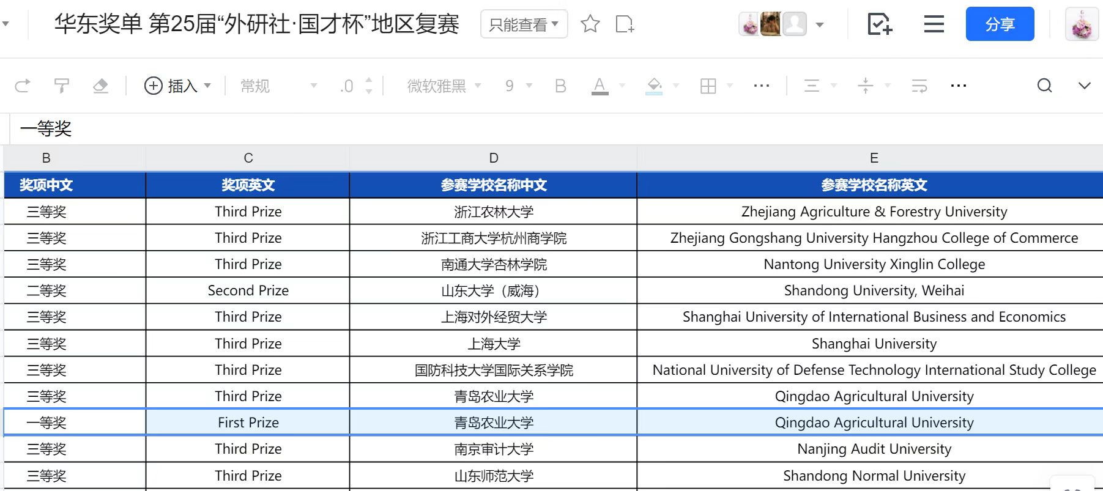Viewport: 1103px width, 491px height.
Task: Toggle bold formatting button
Action: pyautogui.click(x=560, y=86)
